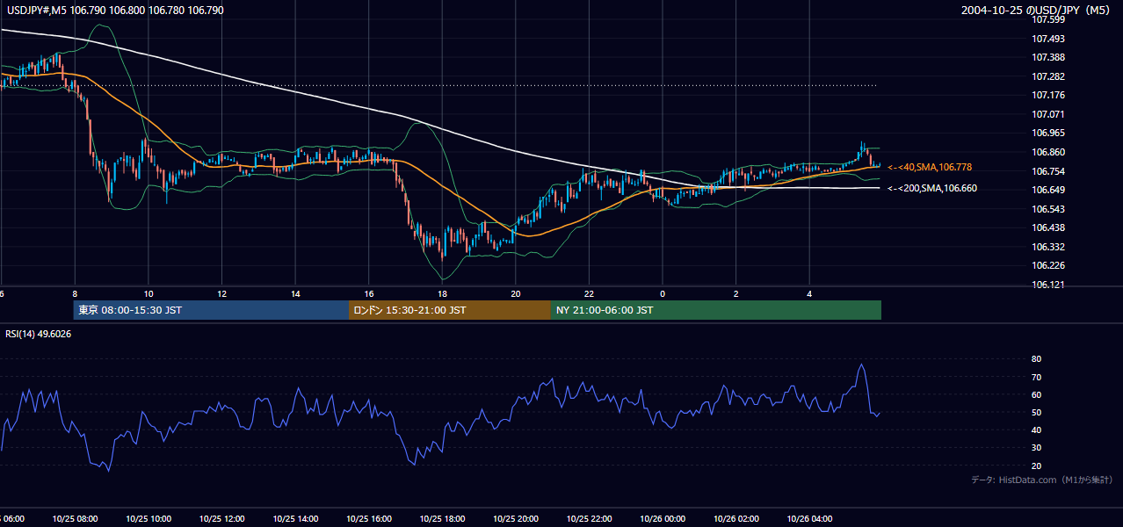Click the <-<200,SMA,106.660 white label
This screenshot has height=527, width=1123.
tap(932, 188)
